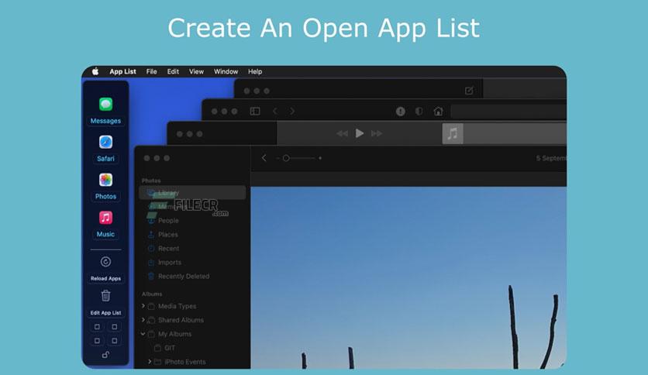The width and height of the screenshot is (648, 375).
Task: Click the rewind button in Music window
Action: tap(342, 133)
